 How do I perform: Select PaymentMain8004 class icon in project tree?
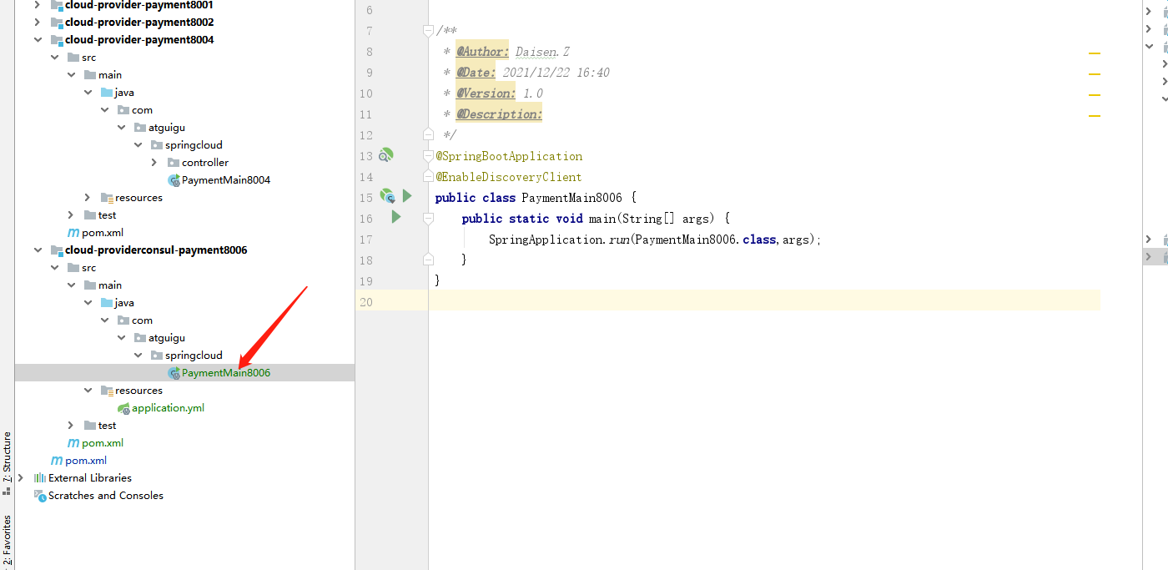pyautogui.click(x=174, y=180)
